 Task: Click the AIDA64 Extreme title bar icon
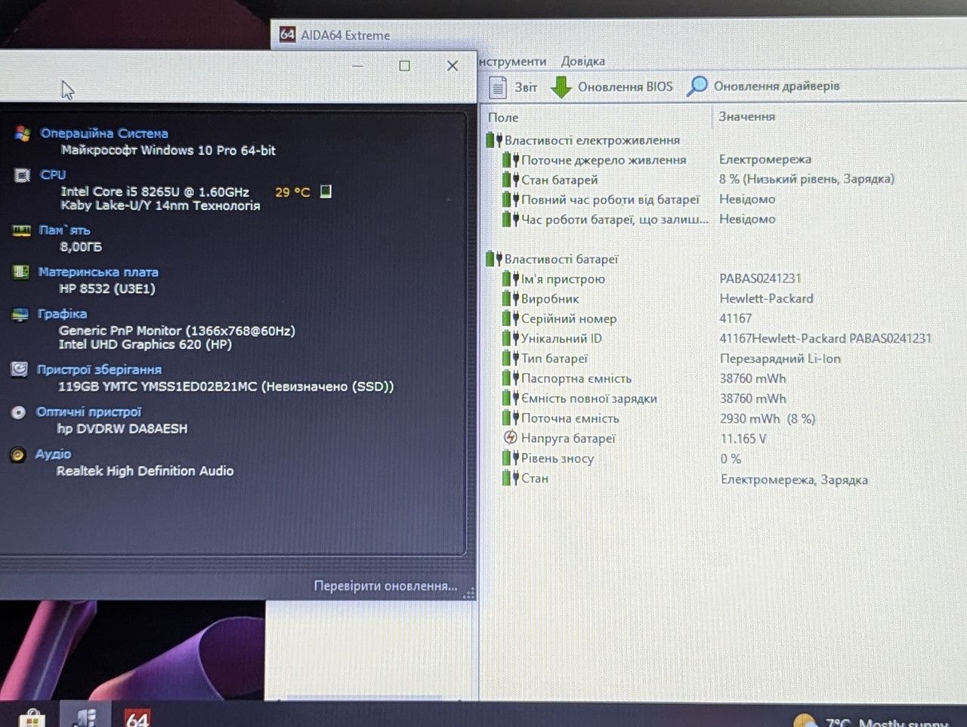pos(287,34)
